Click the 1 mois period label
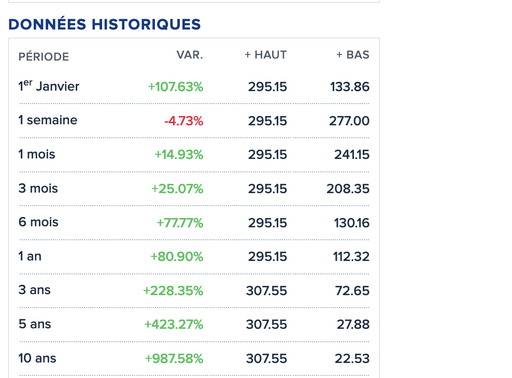 36,154
